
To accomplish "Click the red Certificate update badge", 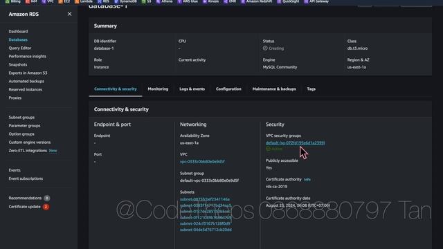I will pyautogui.click(x=46, y=207).
